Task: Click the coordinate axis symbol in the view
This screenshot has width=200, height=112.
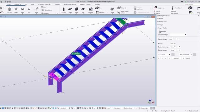Action: coord(151,101)
